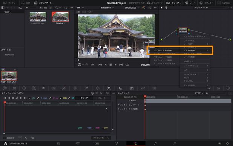Switch tracker to フレーム mode tab
The width and height of the screenshot is (233, 146).
tap(102, 98)
